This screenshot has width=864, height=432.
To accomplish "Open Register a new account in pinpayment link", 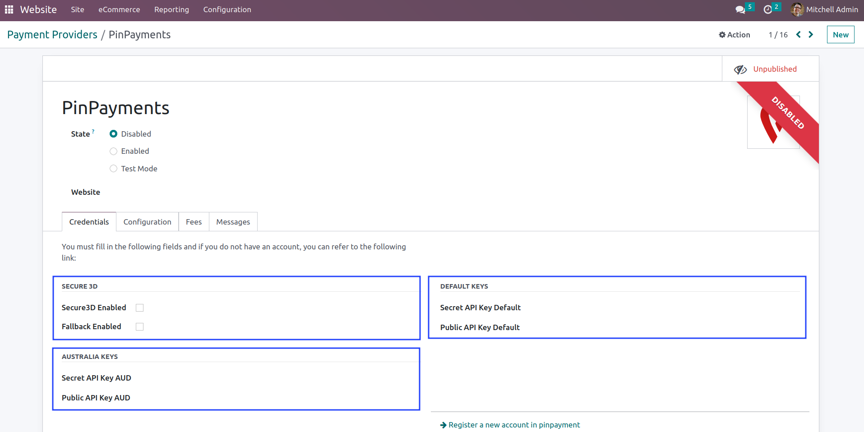I will pos(510,425).
